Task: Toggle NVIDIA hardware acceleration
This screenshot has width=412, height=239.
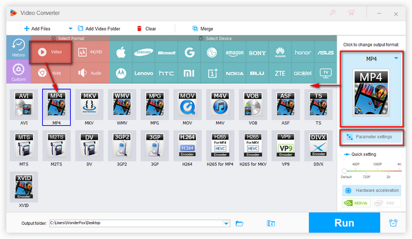Action: 356,203
